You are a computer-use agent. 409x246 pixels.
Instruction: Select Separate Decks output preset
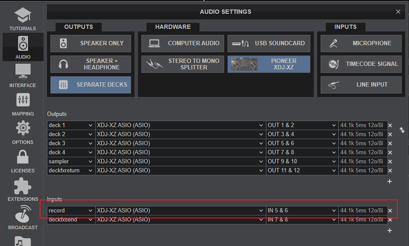91,84
